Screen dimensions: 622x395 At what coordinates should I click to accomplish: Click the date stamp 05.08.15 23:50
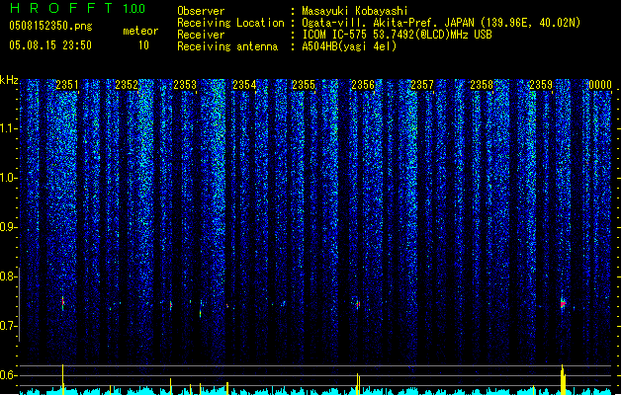tap(50, 45)
